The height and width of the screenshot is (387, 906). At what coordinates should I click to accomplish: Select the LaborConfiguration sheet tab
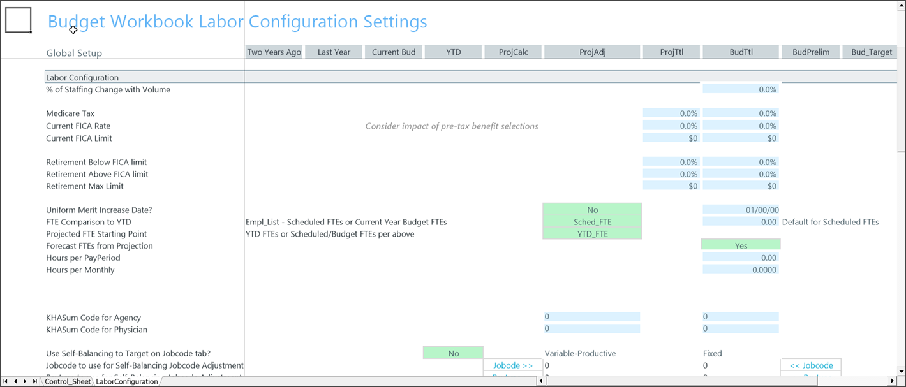point(126,381)
